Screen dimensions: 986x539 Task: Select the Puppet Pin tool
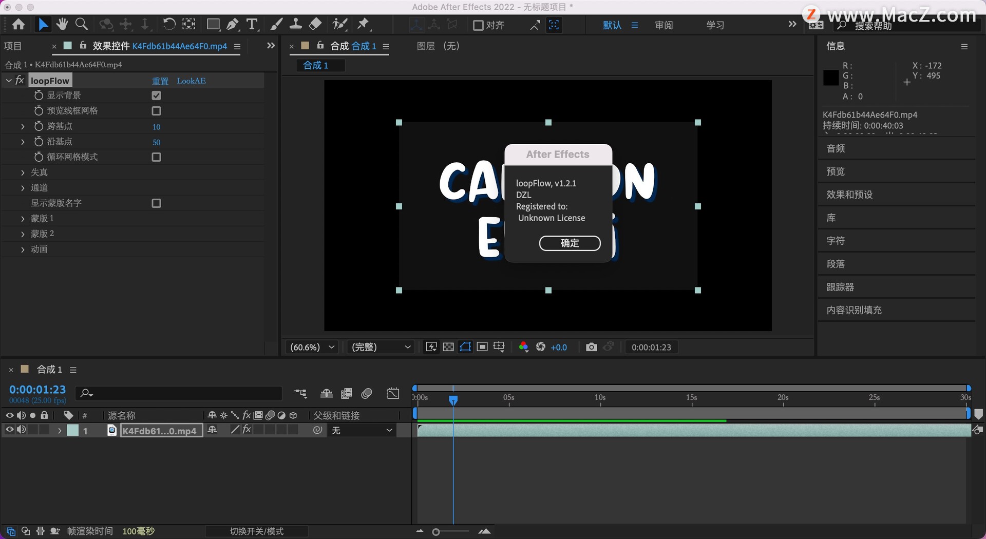(x=364, y=25)
